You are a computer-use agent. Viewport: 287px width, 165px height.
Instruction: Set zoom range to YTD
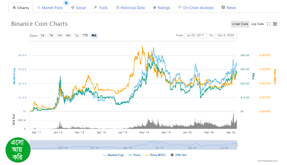(85, 35)
